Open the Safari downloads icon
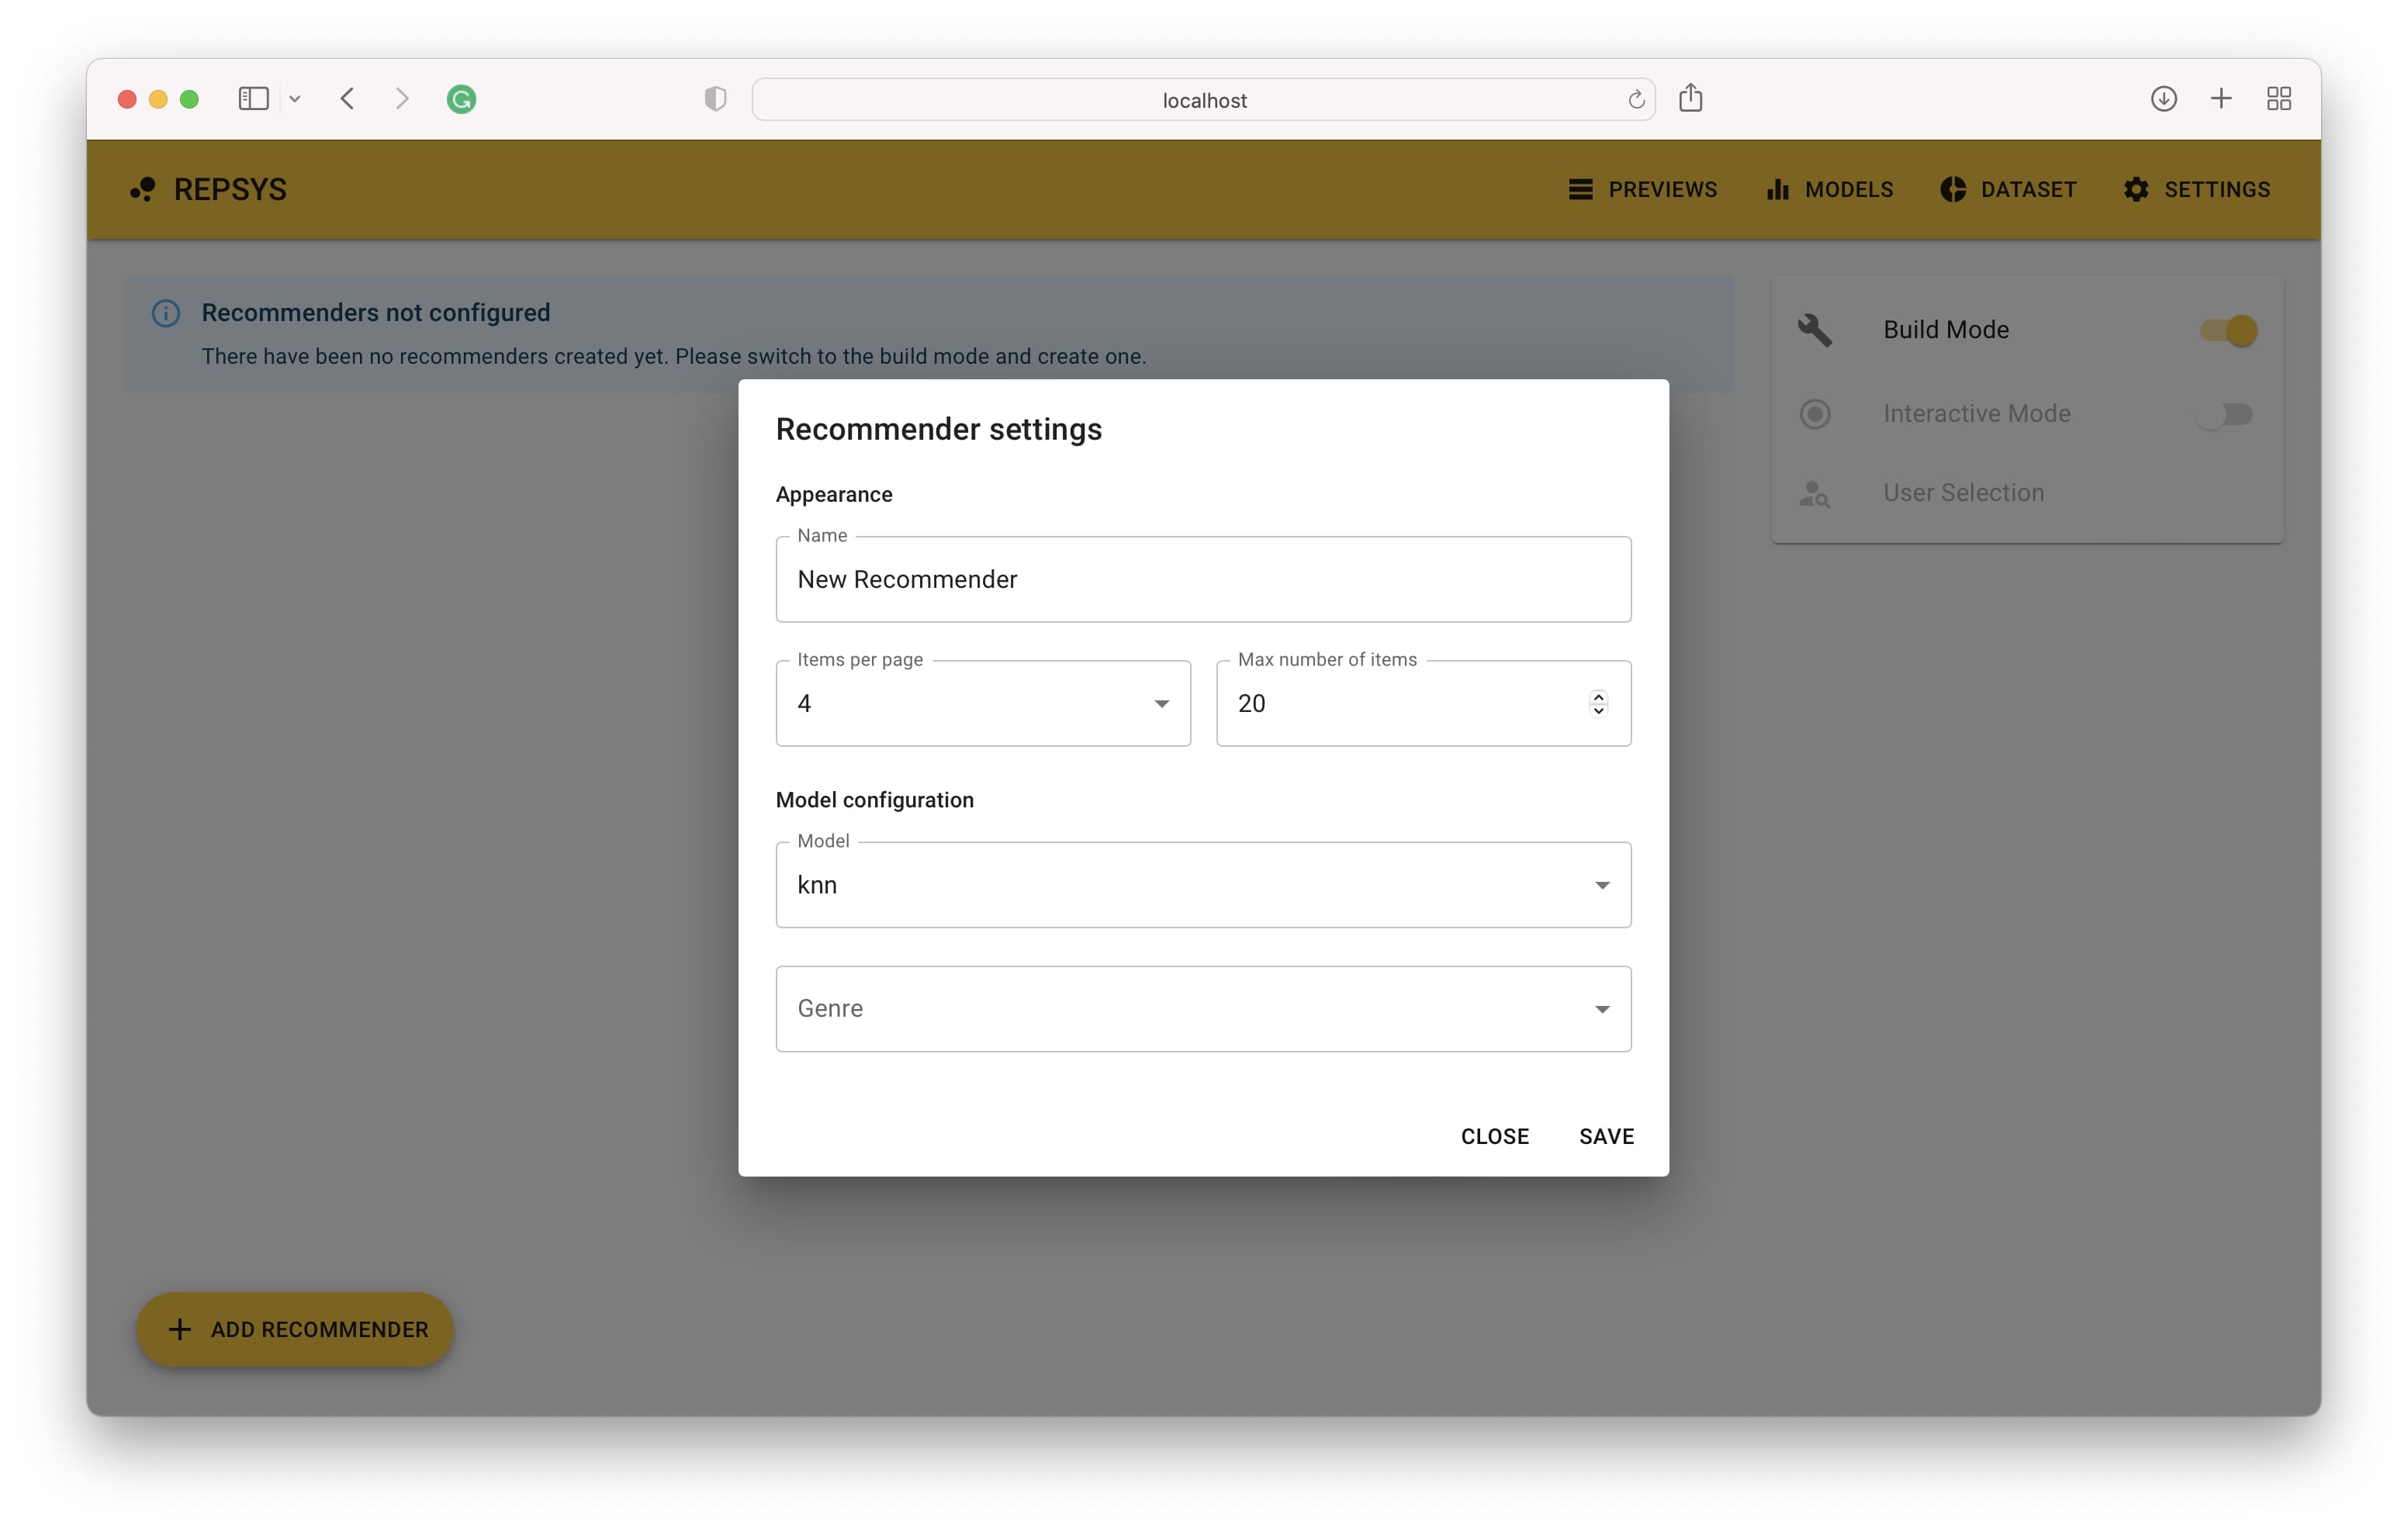Image resolution: width=2408 pixels, height=1531 pixels. [x=2163, y=98]
